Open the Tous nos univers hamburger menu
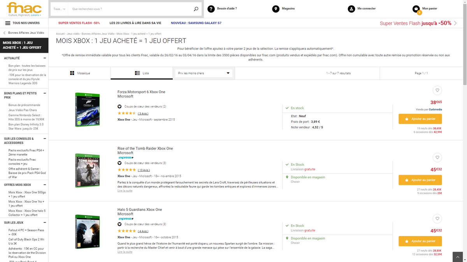The image size is (467, 262). pos(8,23)
